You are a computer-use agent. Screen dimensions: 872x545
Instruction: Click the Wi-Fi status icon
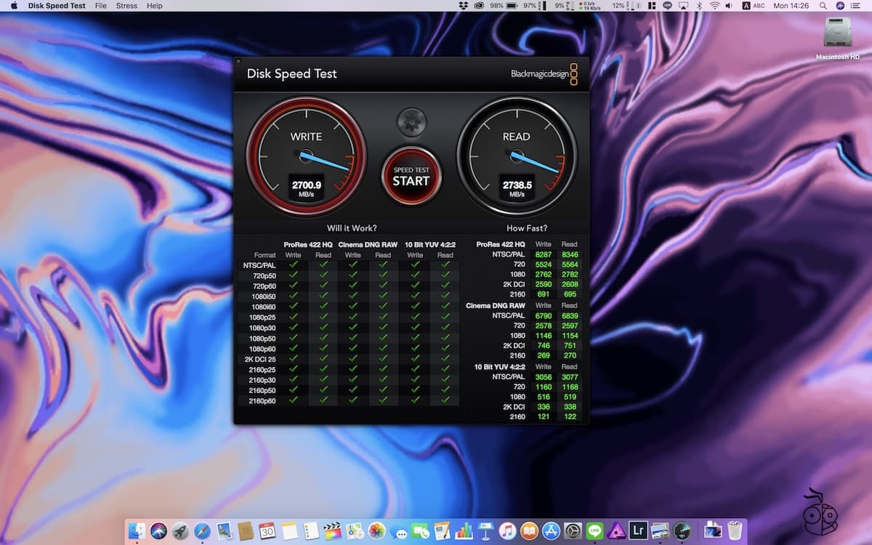coord(714,6)
